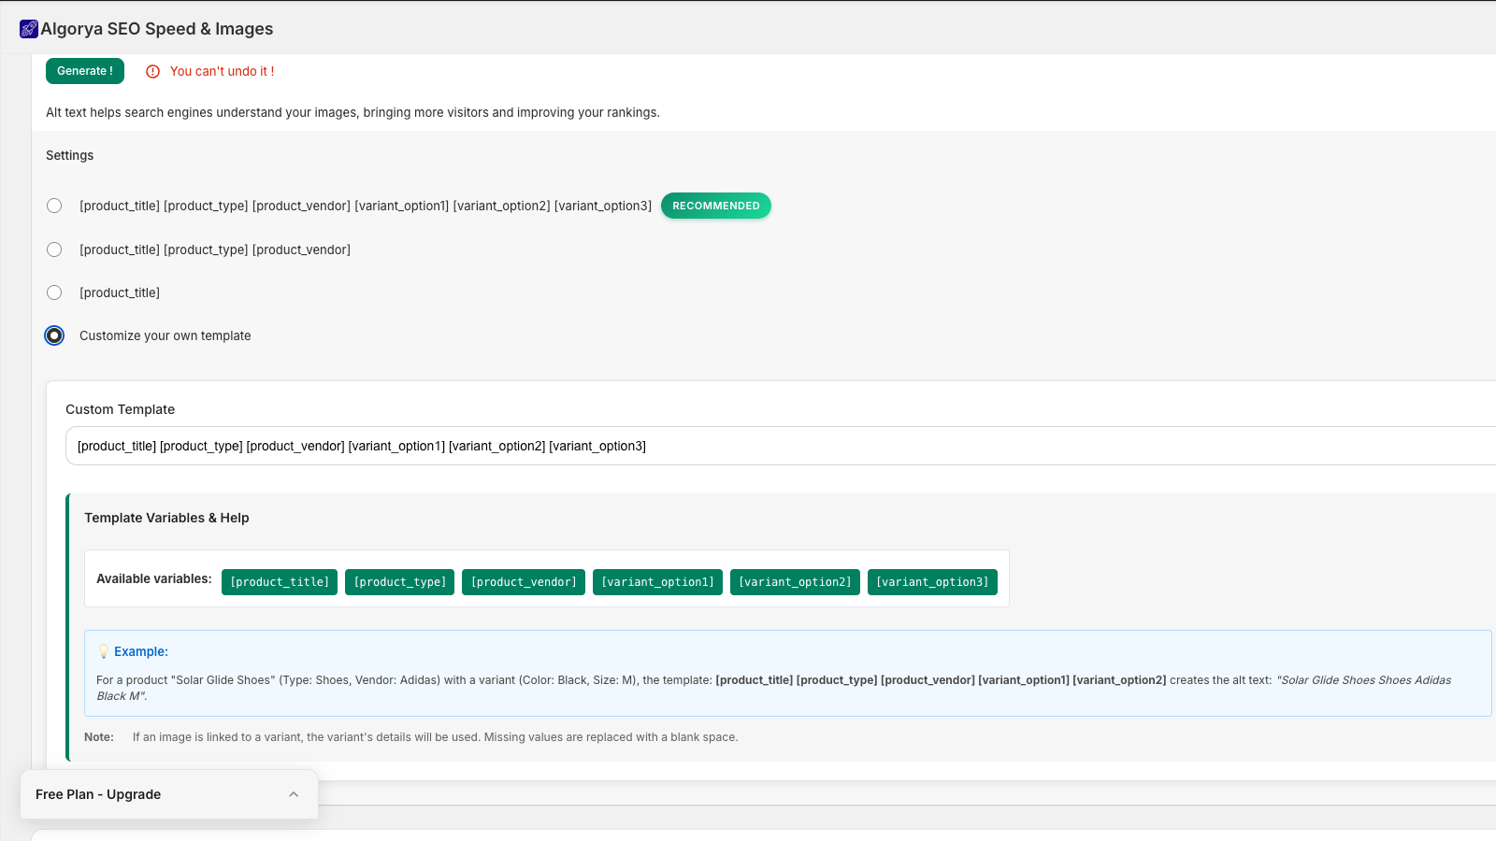Click the Template Variables & Help heading
Viewport: 1496px width, 841px height.
coord(166,518)
